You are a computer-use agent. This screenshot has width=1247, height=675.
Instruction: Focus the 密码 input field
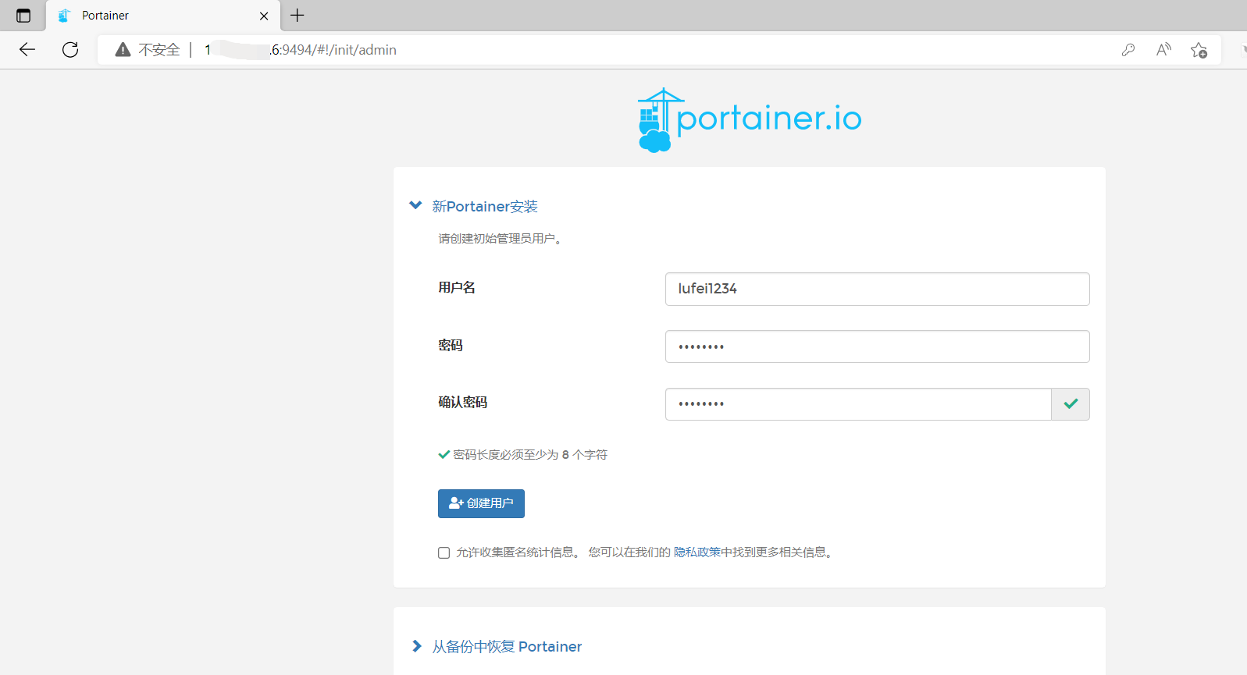pos(877,346)
